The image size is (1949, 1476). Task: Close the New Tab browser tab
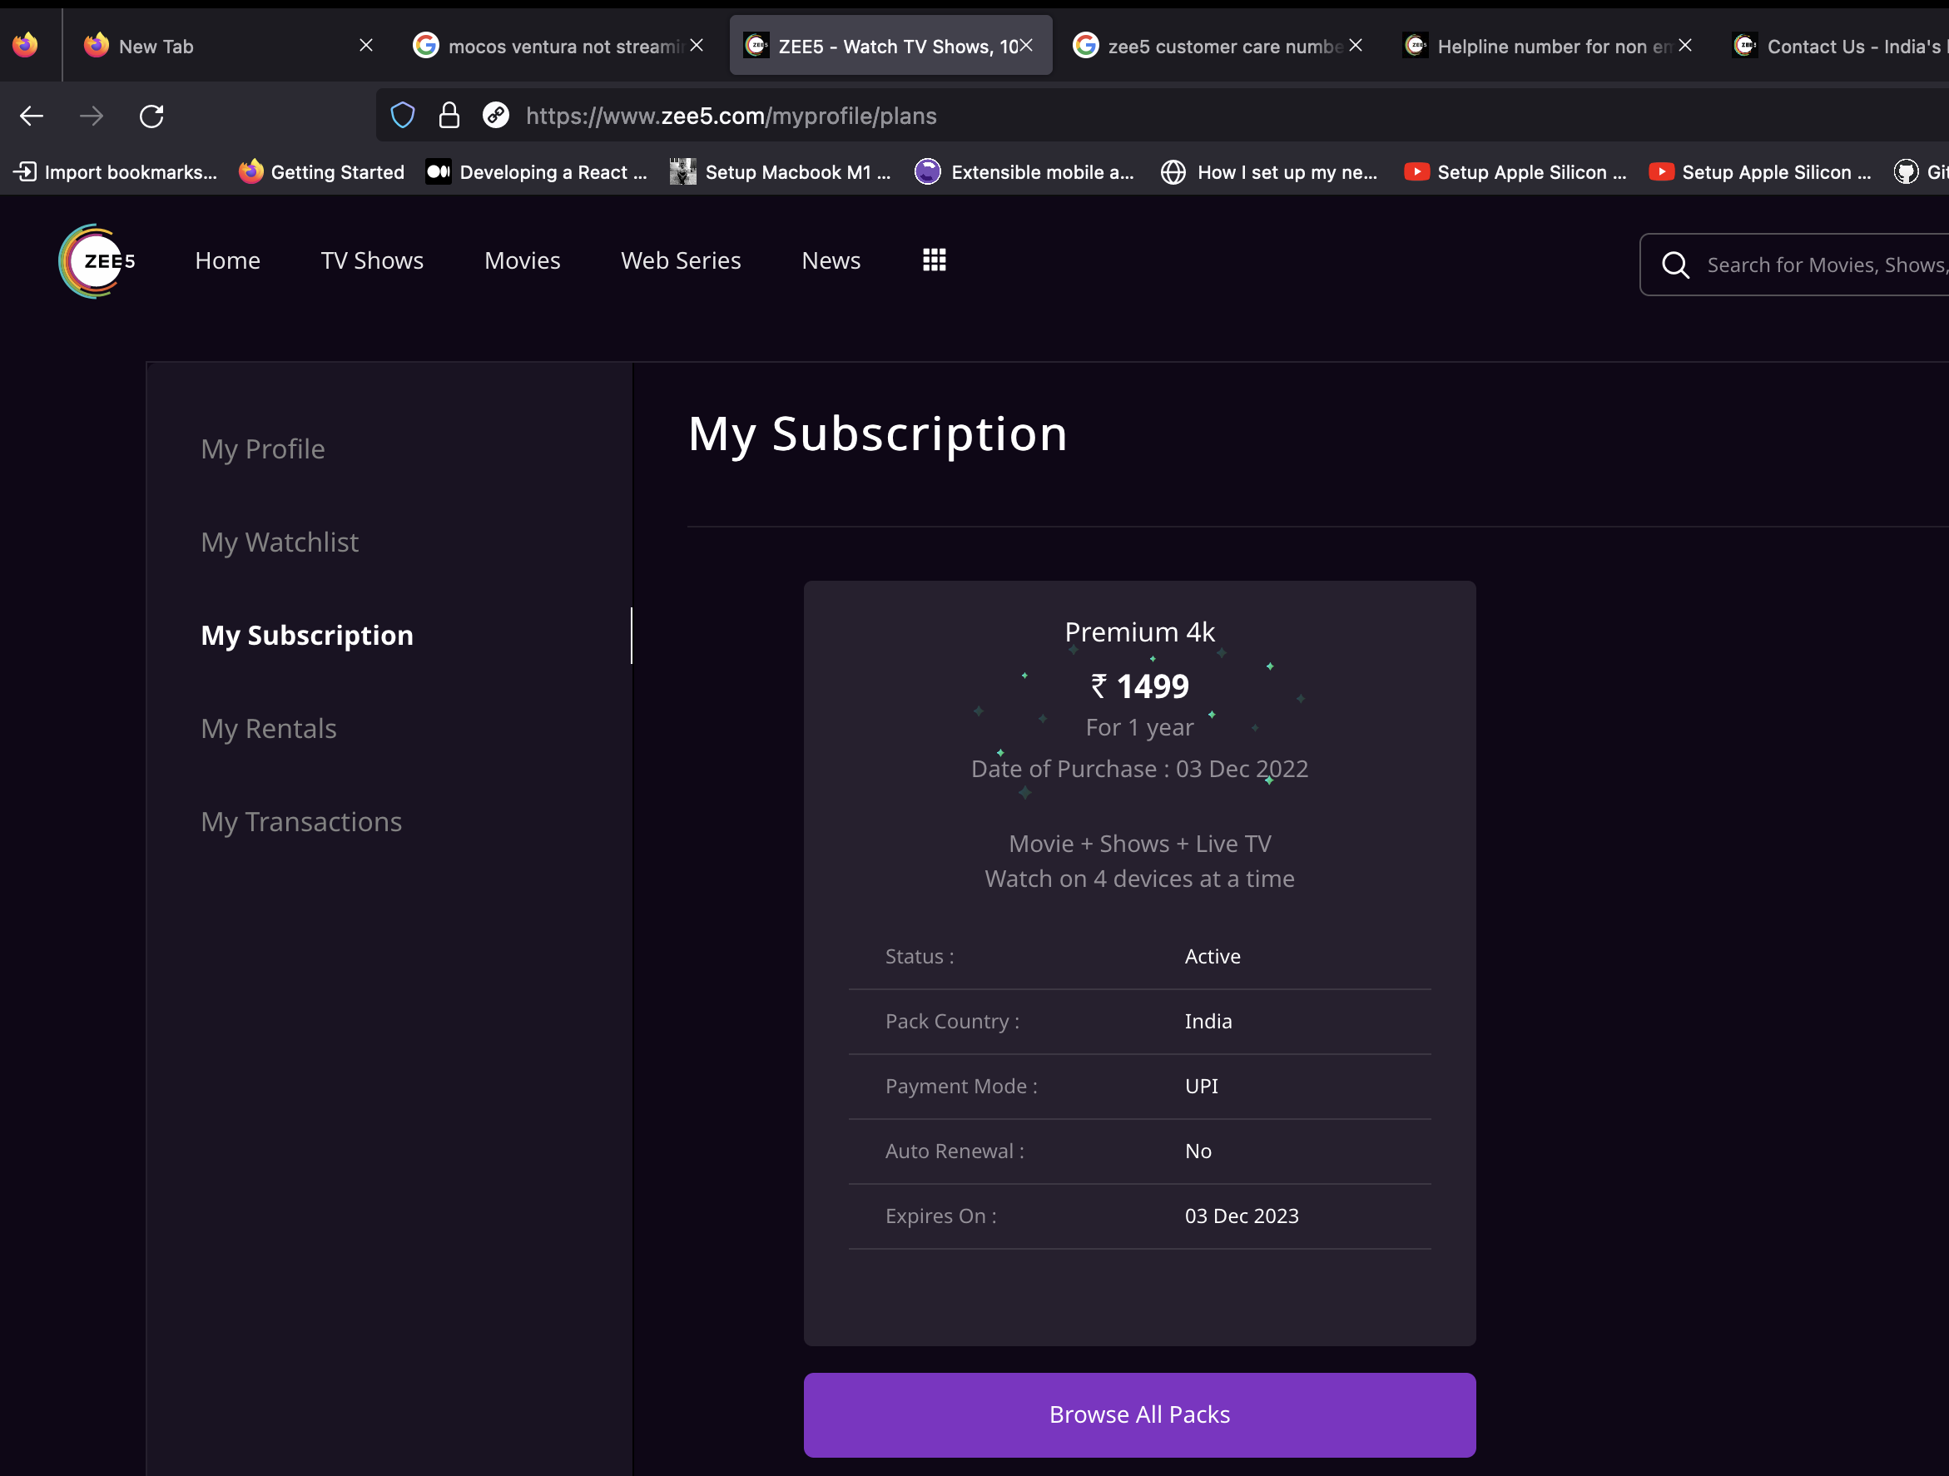366,46
